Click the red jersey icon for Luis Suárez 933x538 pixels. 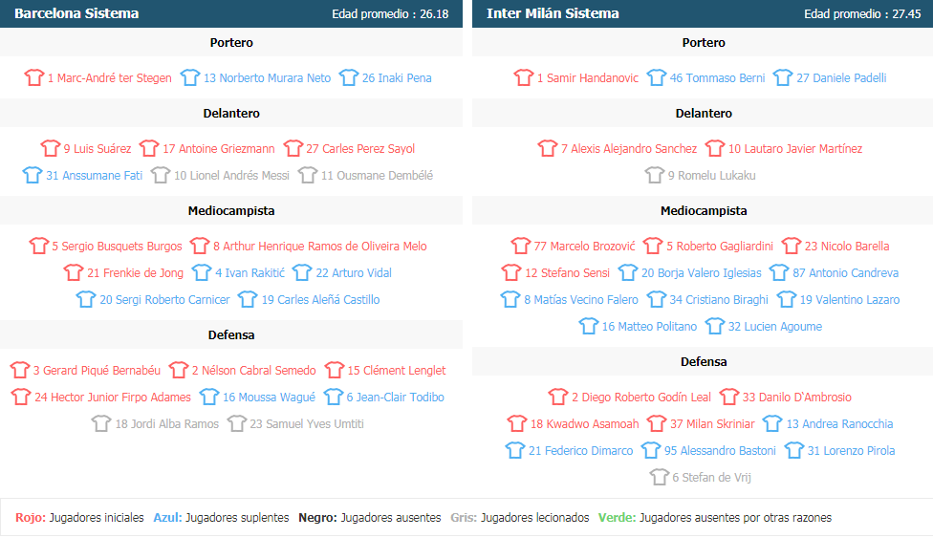pos(51,149)
